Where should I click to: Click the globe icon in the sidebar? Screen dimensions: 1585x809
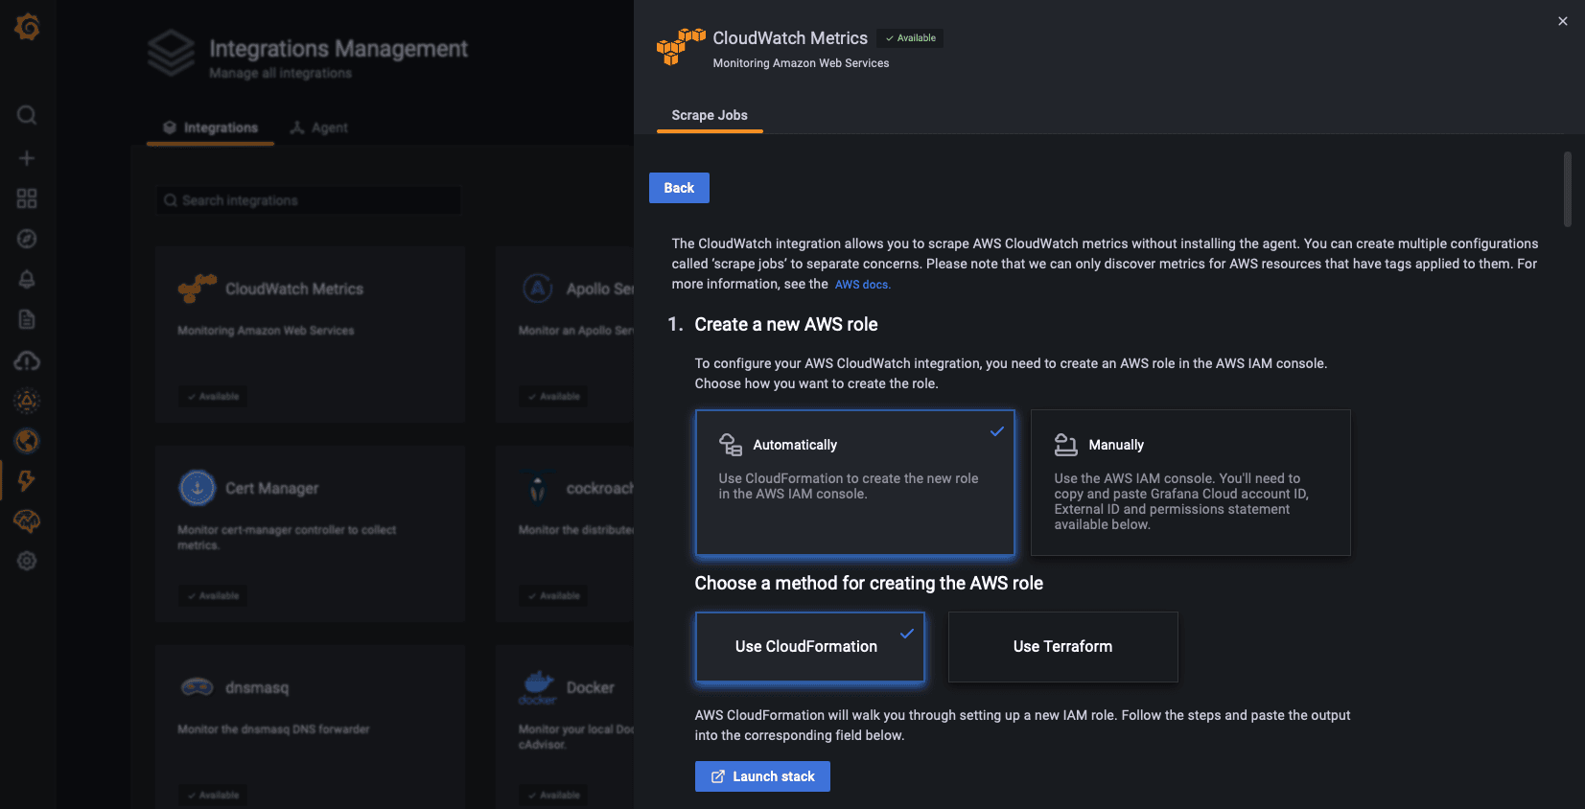[27, 441]
